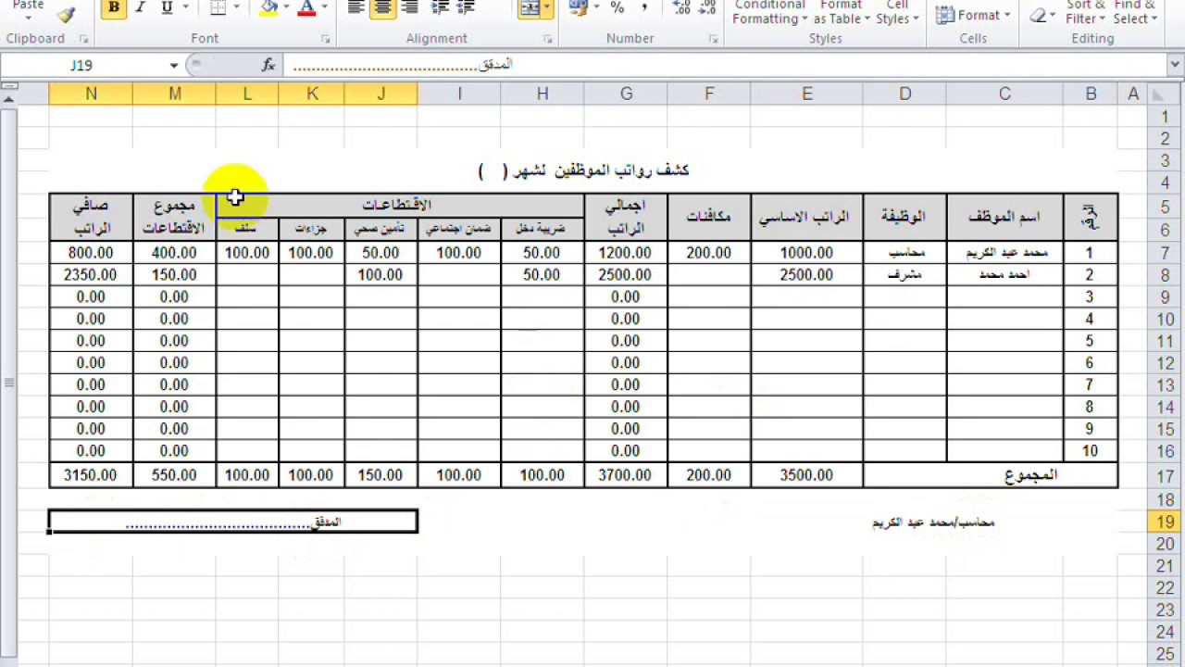Image resolution: width=1185 pixels, height=667 pixels.
Task: Click the selected المدقق cell
Action: [233, 522]
